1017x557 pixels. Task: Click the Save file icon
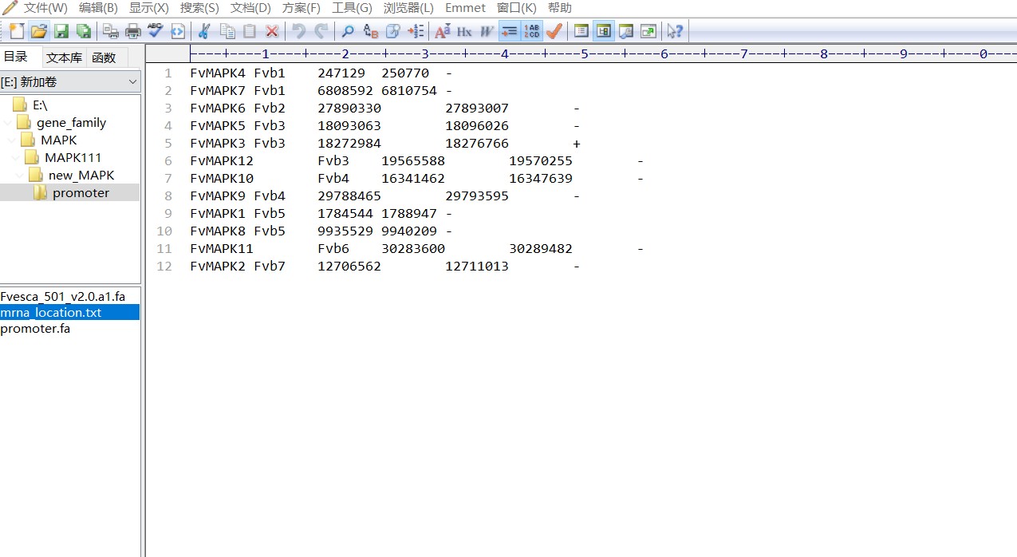click(61, 31)
